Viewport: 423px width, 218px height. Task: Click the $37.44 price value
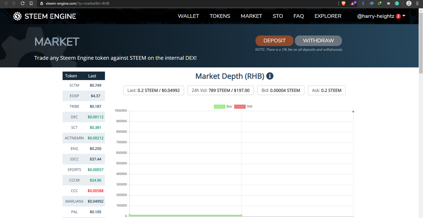pos(96,159)
